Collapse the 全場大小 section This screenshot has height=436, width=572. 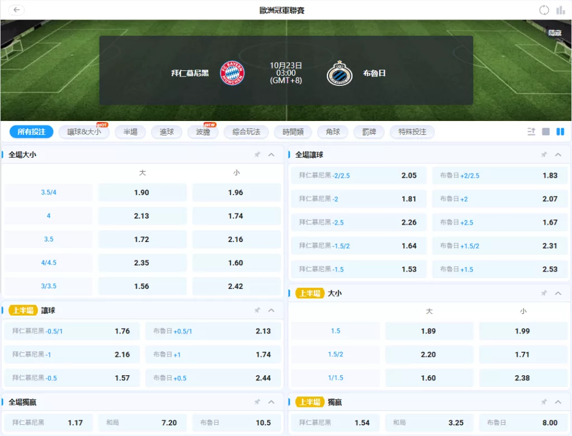tap(271, 155)
